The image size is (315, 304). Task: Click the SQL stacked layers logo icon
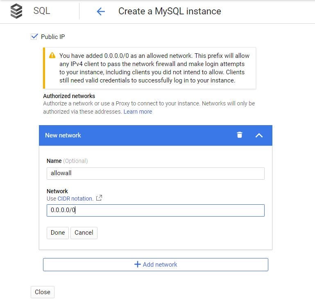coord(16,11)
